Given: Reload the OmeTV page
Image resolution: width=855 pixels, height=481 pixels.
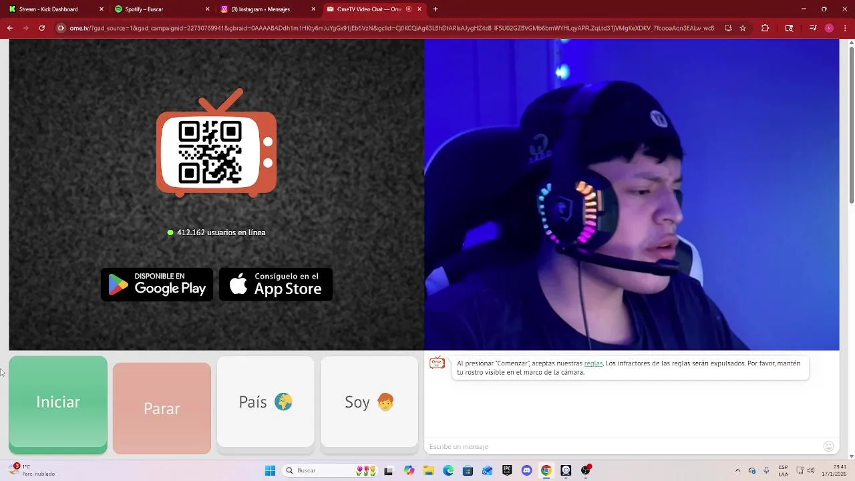Looking at the screenshot, I should [x=41, y=28].
